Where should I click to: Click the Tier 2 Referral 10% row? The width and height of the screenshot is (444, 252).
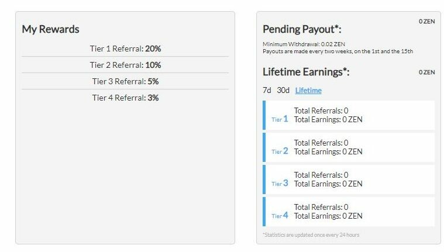(125, 65)
